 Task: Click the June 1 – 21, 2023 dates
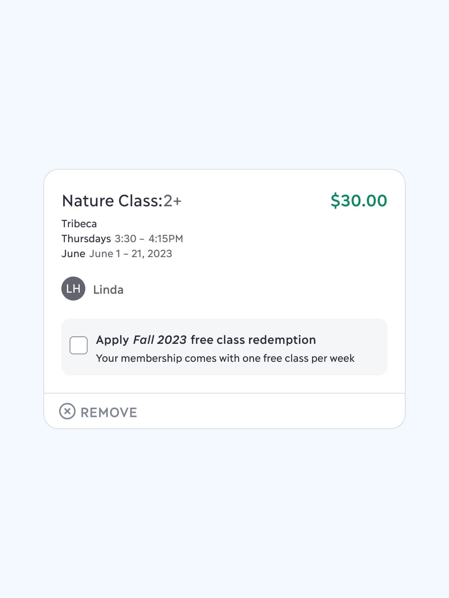coord(131,253)
